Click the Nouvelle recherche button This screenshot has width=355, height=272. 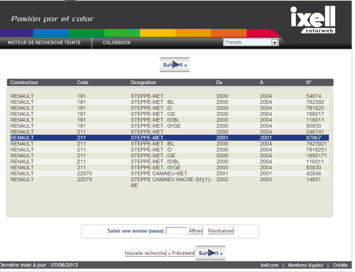[145, 253]
